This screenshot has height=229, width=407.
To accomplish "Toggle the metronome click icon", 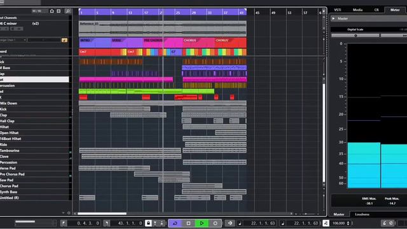I will (384, 223).
